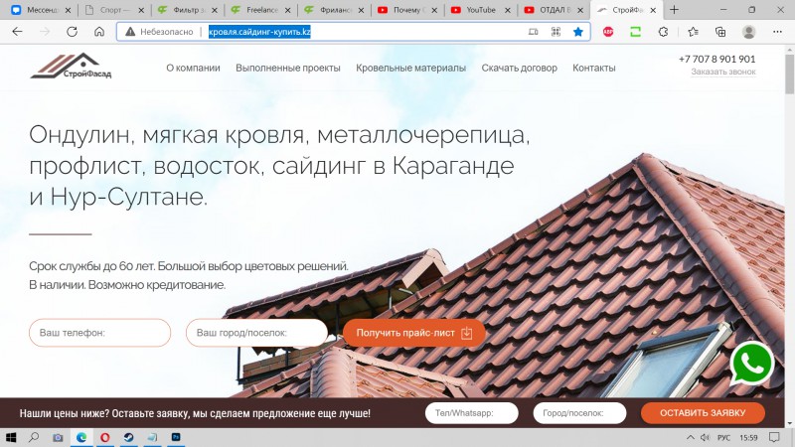This screenshot has width=795, height=447.
Task: Click the phone number +7 707 8 901 901
Action: click(x=716, y=59)
